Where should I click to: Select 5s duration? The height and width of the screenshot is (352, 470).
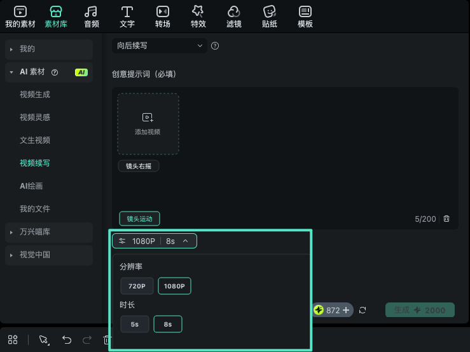pyautogui.click(x=135, y=324)
